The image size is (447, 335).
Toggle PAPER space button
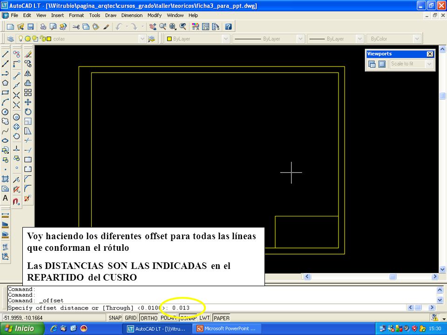click(222, 318)
